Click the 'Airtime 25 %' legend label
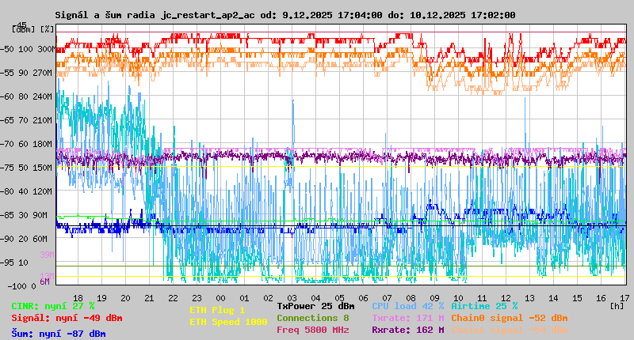The height and width of the screenshot is (340, 634). tap(484, 306)
